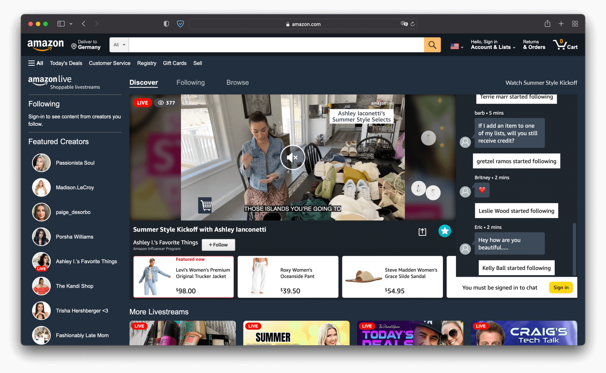Open Customer Service in the nav bar

110,63
